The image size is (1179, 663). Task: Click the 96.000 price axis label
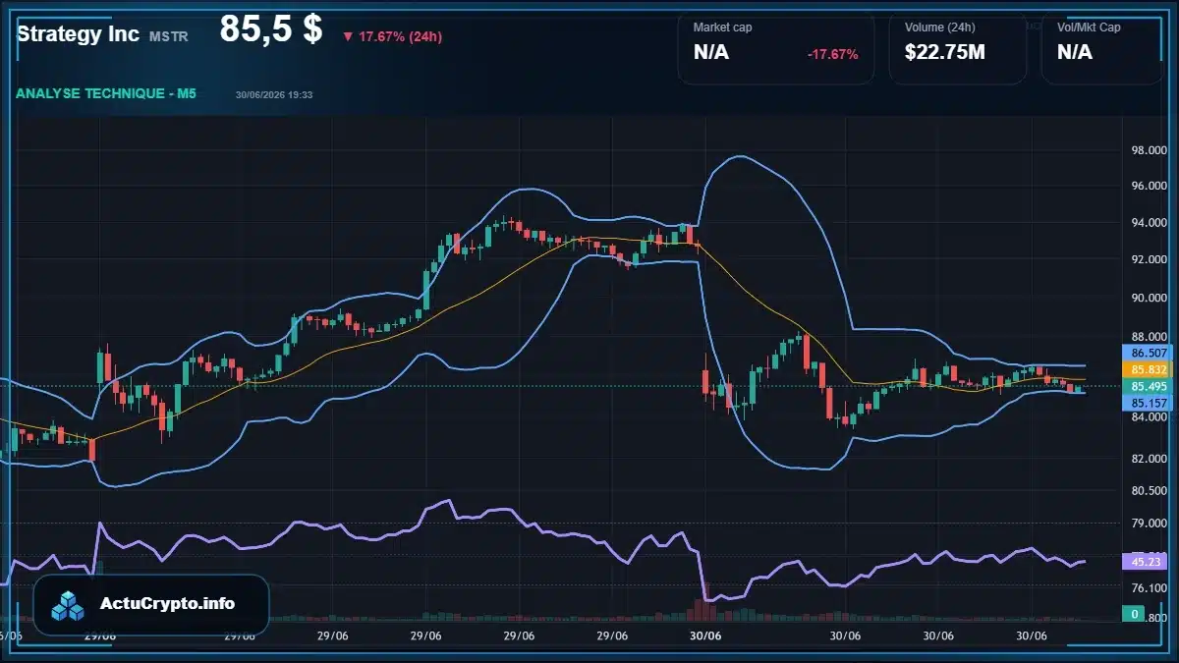[x=1149, y=186]
